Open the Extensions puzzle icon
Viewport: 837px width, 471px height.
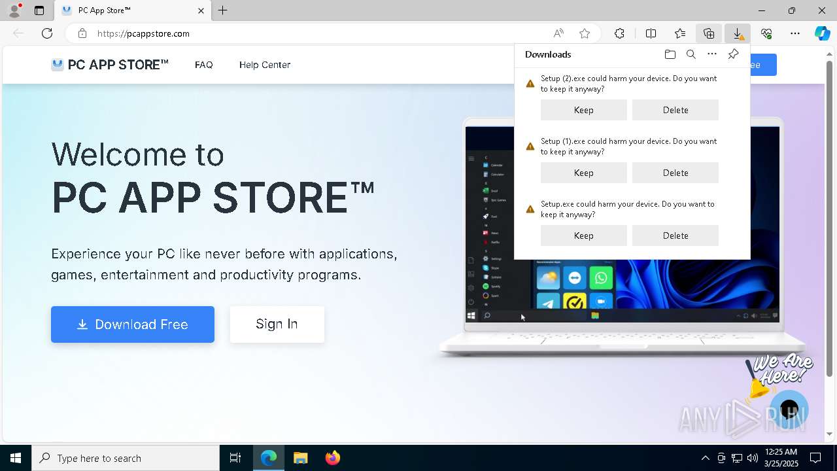tap(619, 33)
